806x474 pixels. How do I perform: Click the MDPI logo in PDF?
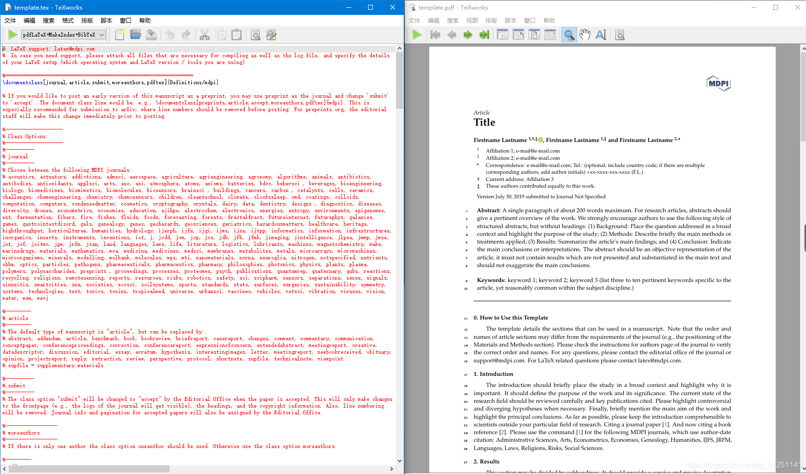pos(719,83)
